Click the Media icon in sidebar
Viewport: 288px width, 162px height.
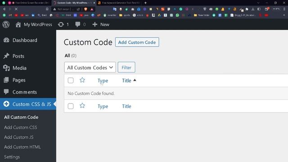(x=6, y=68)
